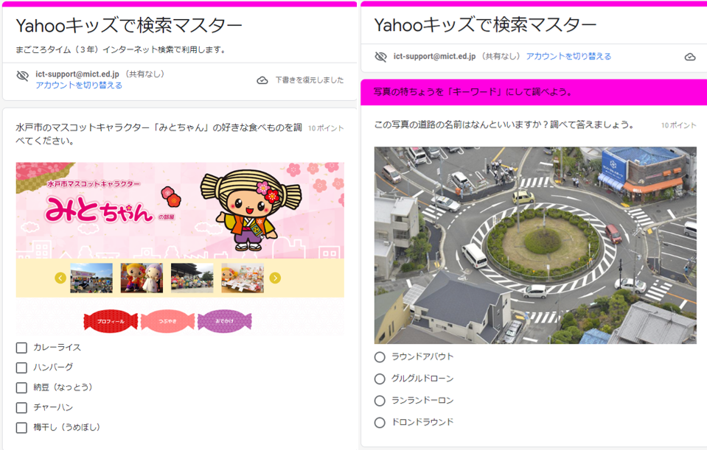The height and width of the screenshot is (450, 707).
Task: Click the roundabout aerial photo
Action: [x=535, y=245]
